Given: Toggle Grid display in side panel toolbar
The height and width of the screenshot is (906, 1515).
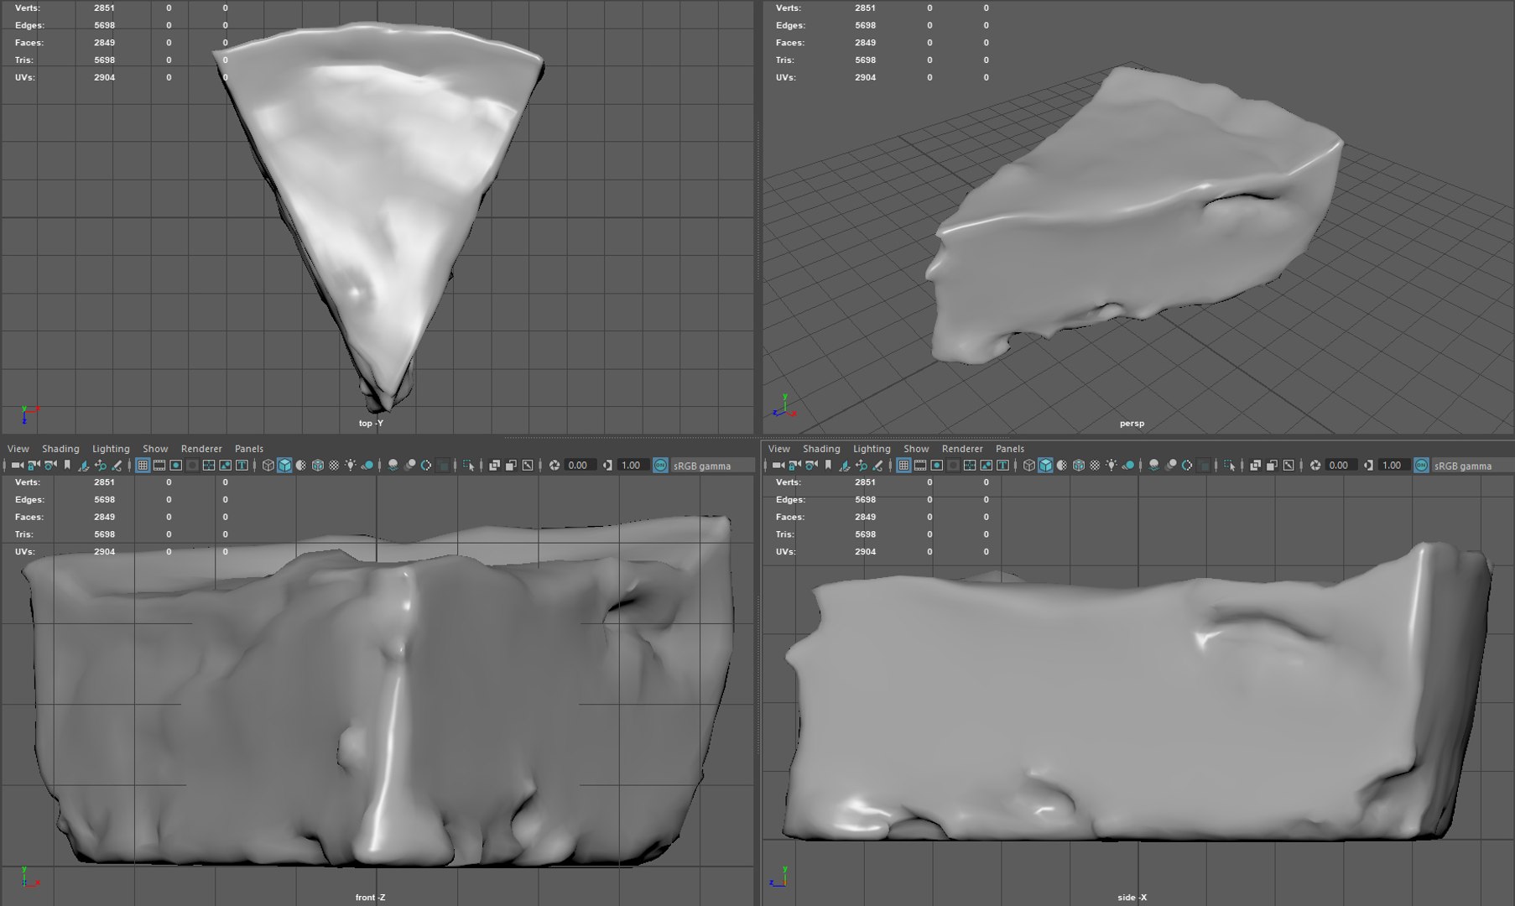Looking at the screenshot, I should pos(903,466).
